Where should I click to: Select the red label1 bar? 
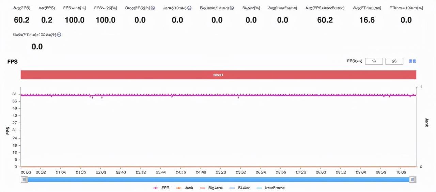coord(218,75)
